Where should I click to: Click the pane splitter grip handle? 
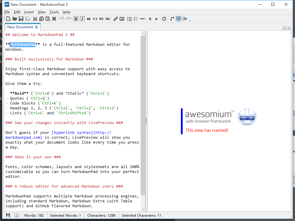pyautogui.click(x=146, y=121)
